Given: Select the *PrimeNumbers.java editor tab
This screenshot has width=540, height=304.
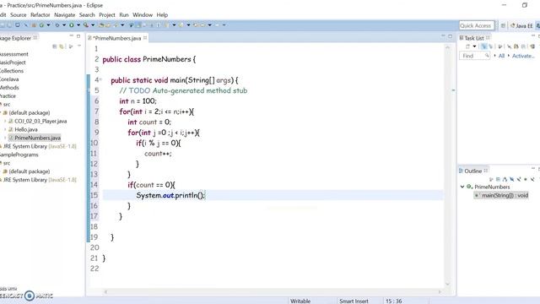Looking at the screenshot, I should point(116,38).
